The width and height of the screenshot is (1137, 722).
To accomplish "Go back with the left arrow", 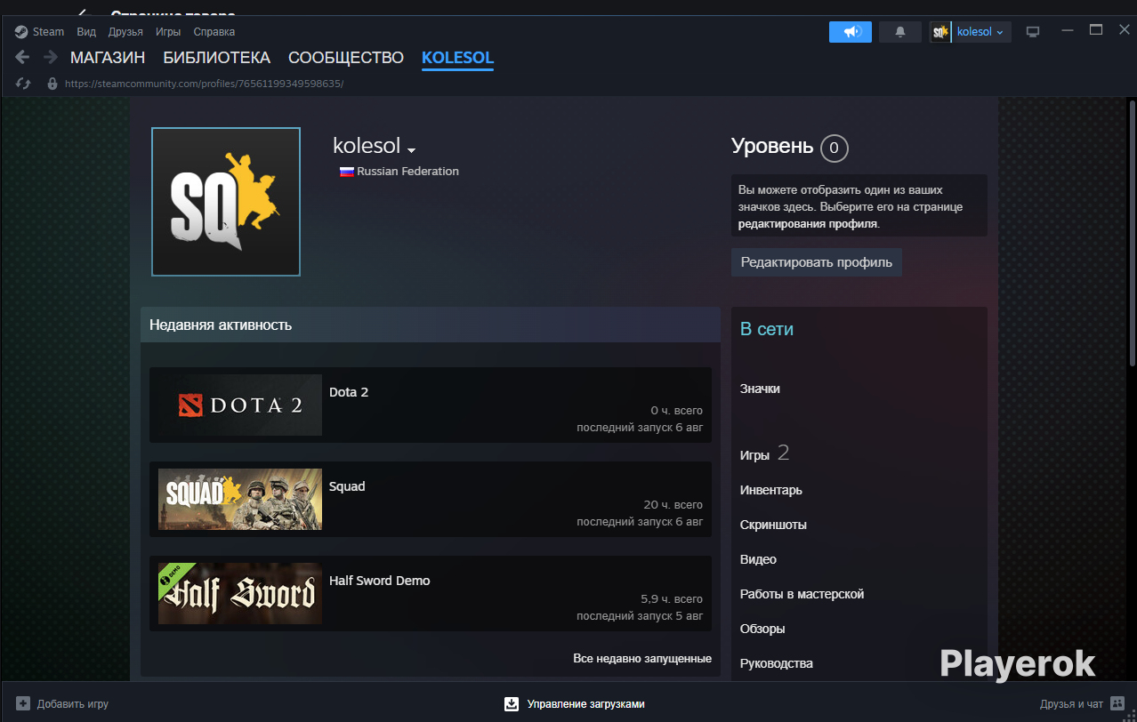I will click(22, 57).
